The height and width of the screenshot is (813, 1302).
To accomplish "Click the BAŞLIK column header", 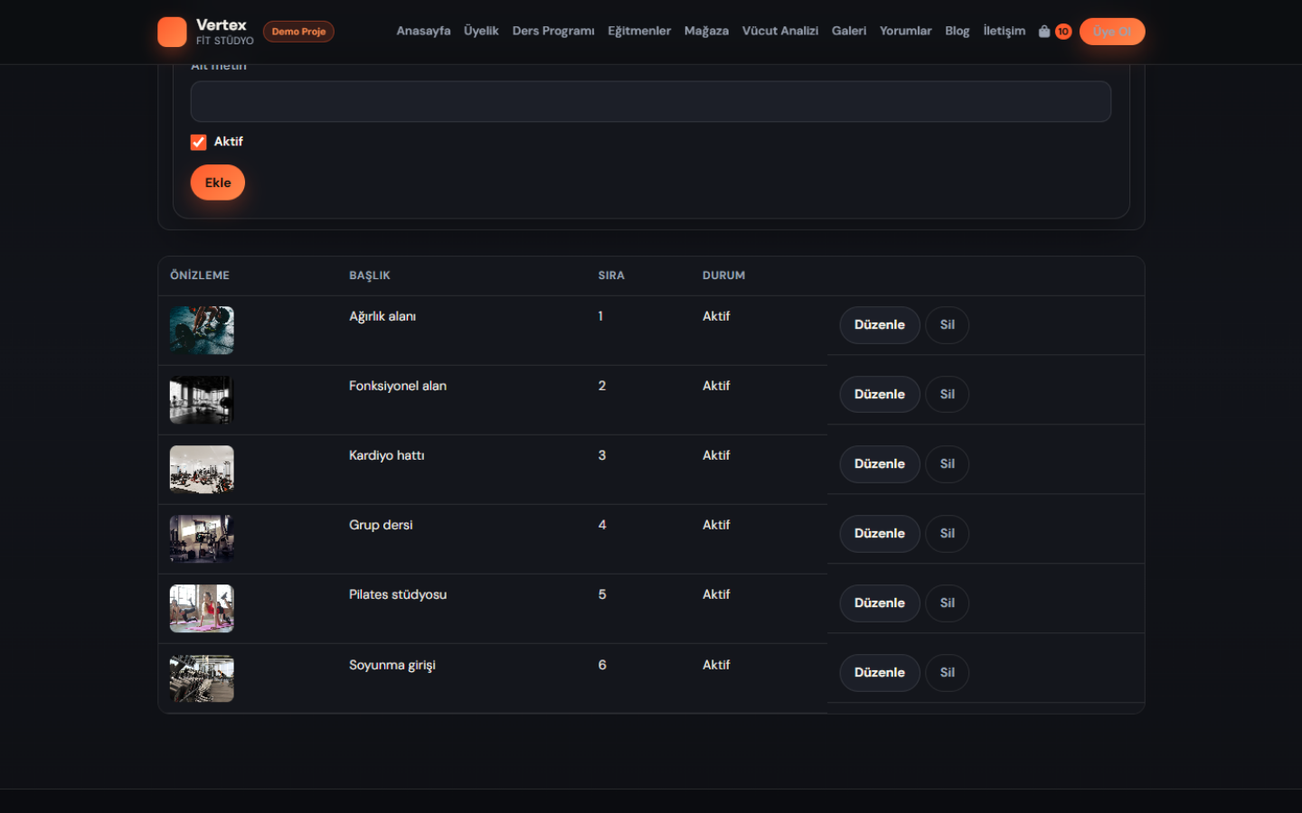I will pos(370,276).
